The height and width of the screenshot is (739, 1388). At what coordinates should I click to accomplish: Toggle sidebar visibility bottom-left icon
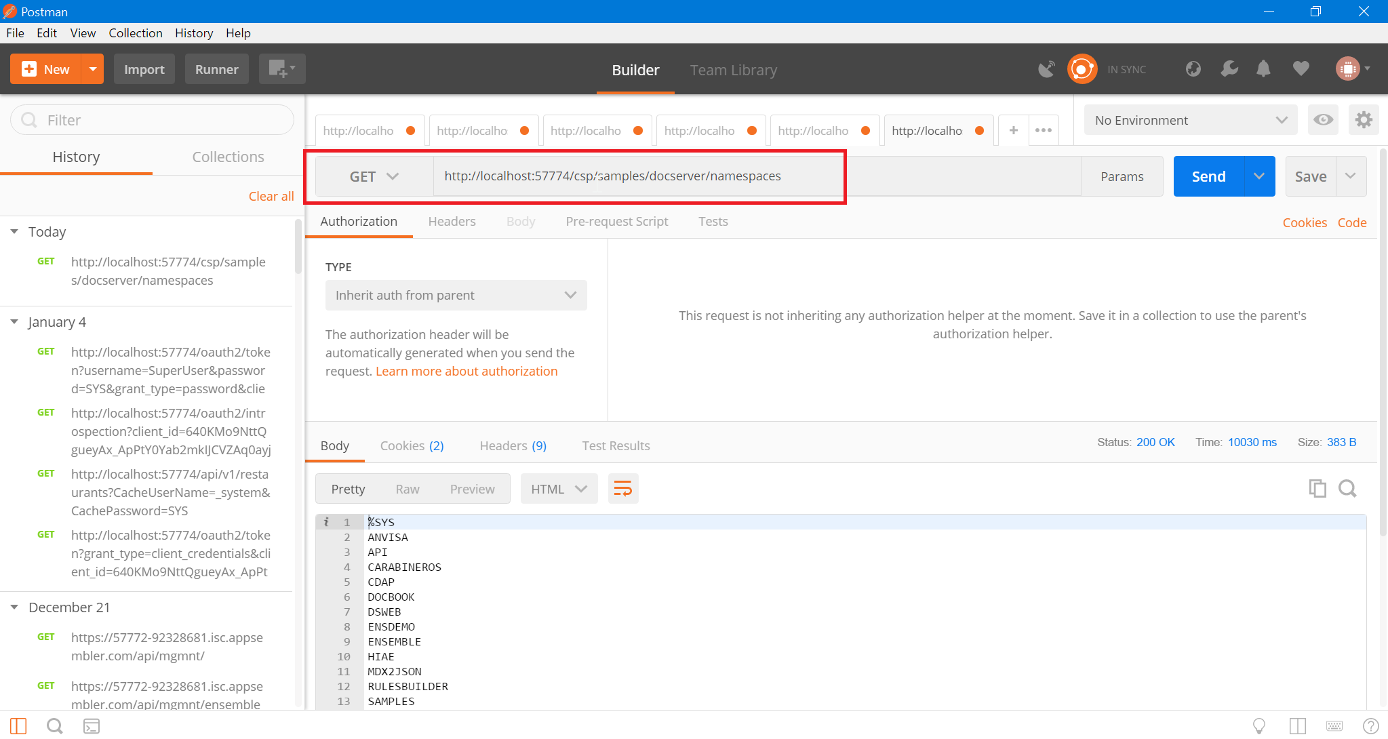point(18,726)
